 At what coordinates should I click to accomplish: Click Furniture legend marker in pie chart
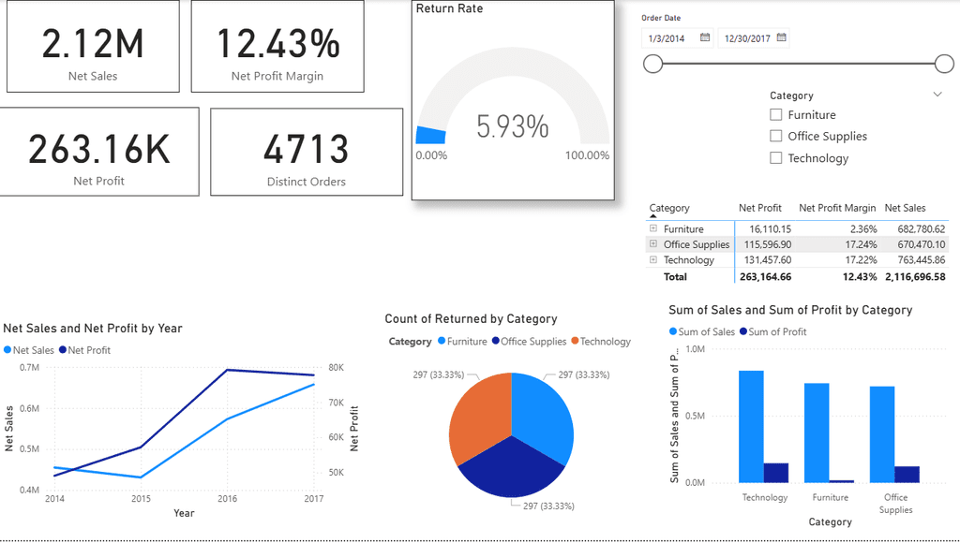442,341
